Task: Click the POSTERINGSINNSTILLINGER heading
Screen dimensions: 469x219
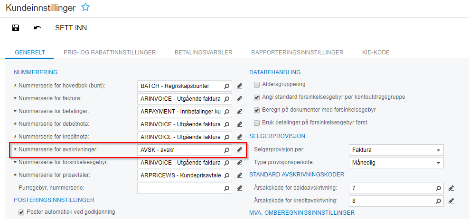Action: [54, 200]
